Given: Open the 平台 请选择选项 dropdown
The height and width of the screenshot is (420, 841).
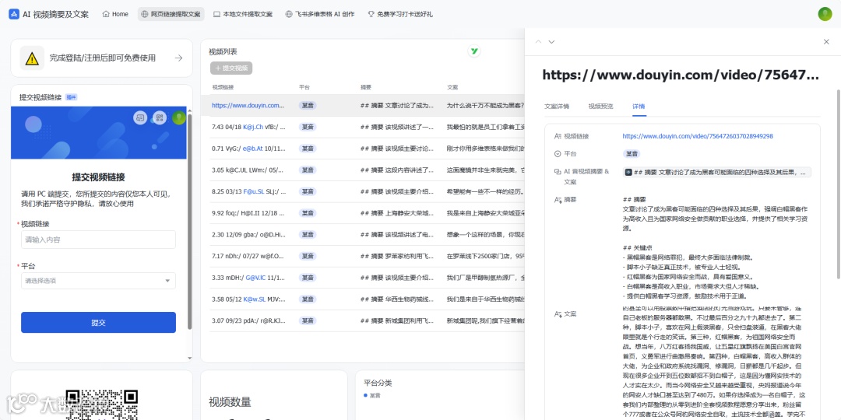Looking at the screenshot, I should coord(98,281).
